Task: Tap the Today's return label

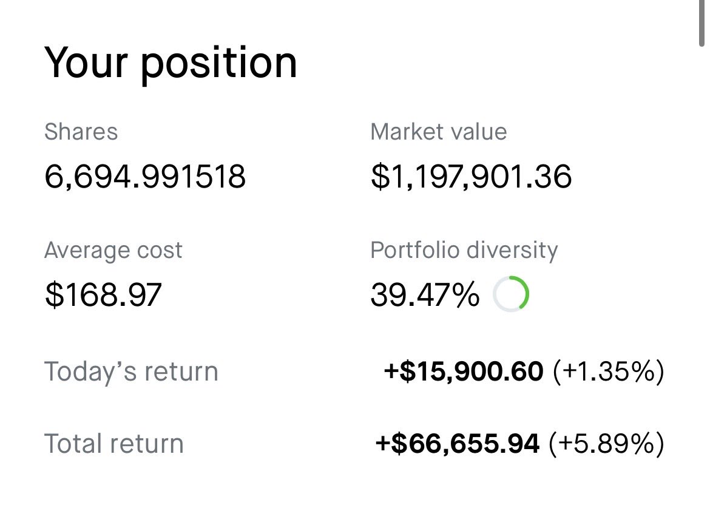Action: [x=131, y=371]
